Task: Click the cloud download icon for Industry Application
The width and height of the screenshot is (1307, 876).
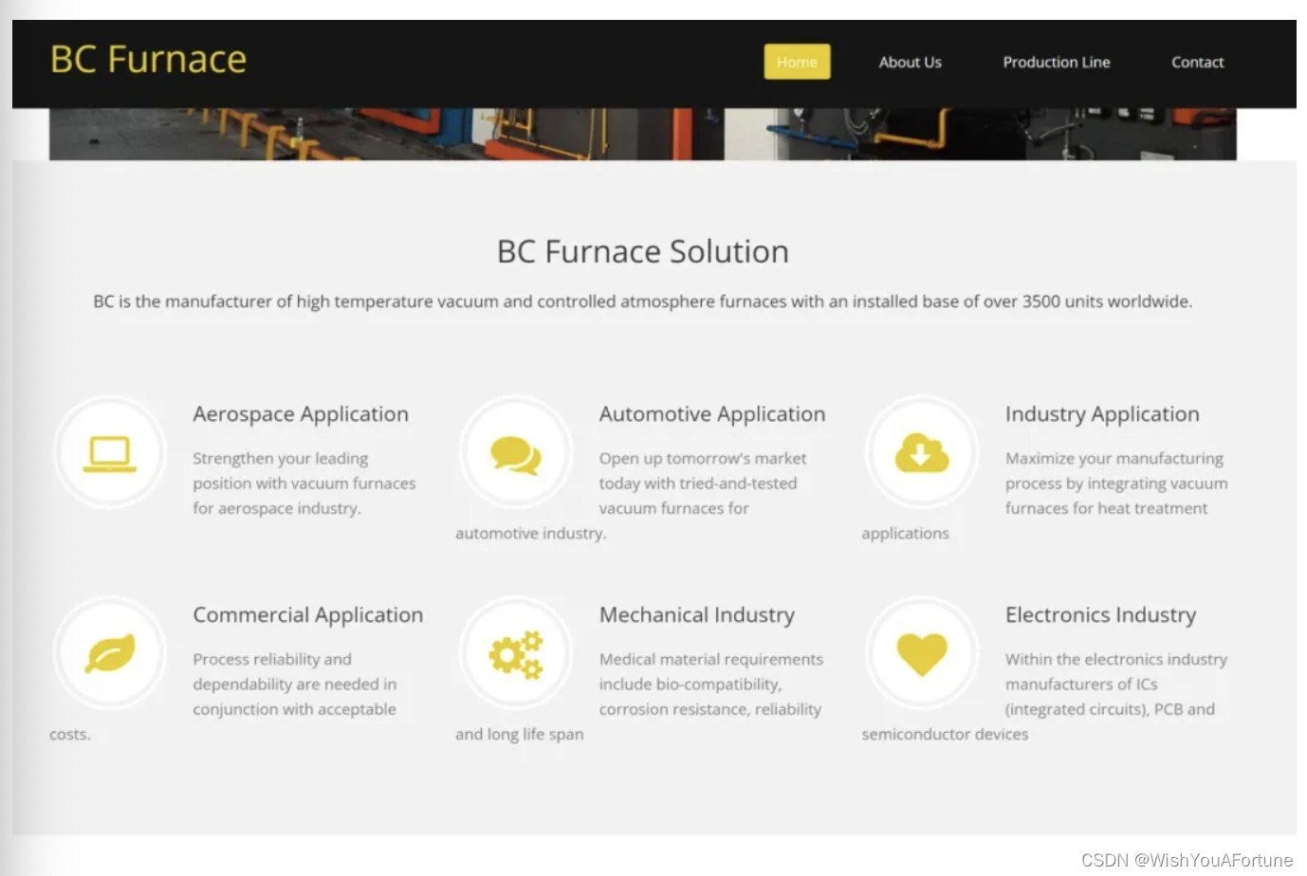Action: pyautogui.click(x=922, y=453)
